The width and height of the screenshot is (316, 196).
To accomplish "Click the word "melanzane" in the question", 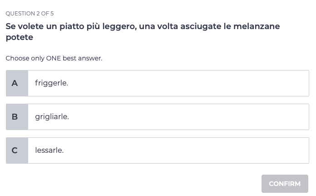I will click(x=258, y=26).
